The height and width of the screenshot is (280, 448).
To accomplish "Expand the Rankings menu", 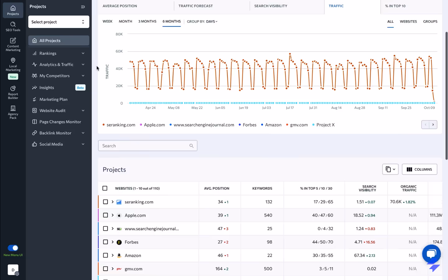I will pos(59,53).
